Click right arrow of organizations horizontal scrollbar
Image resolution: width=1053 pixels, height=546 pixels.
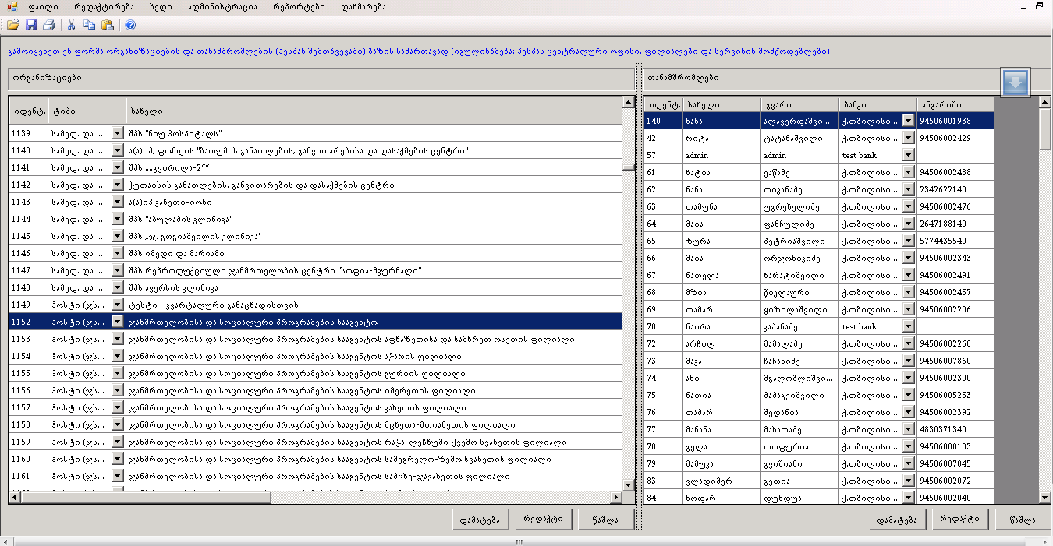click(x=616, y=498)
